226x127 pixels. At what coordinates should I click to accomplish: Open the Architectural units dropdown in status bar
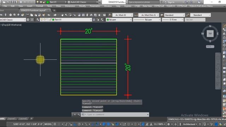(190, 124)
